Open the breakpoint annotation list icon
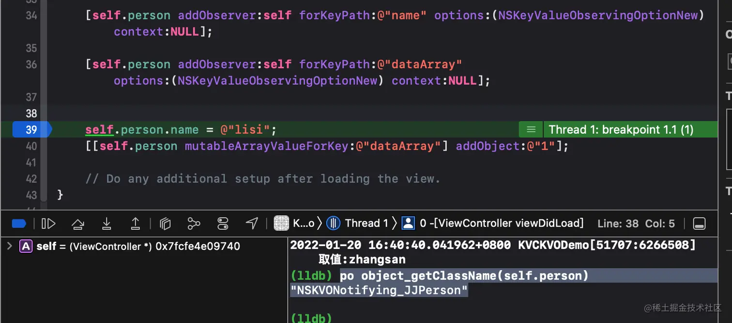Viewport: 732px width, 323px height. pyautogui.click(x=531, y=130)
